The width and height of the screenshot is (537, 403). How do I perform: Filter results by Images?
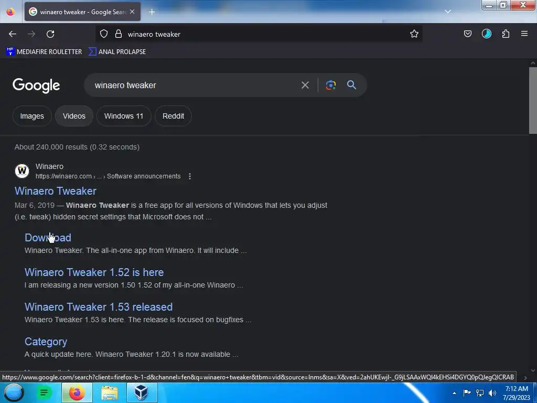coord(32,116)
